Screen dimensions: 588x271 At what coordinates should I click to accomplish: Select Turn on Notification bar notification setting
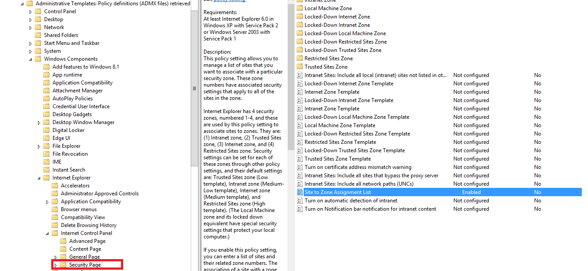click(x=370, y=209)
